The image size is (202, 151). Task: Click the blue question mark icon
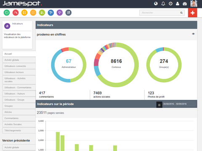pyautogui.click(x=51, y=13)
